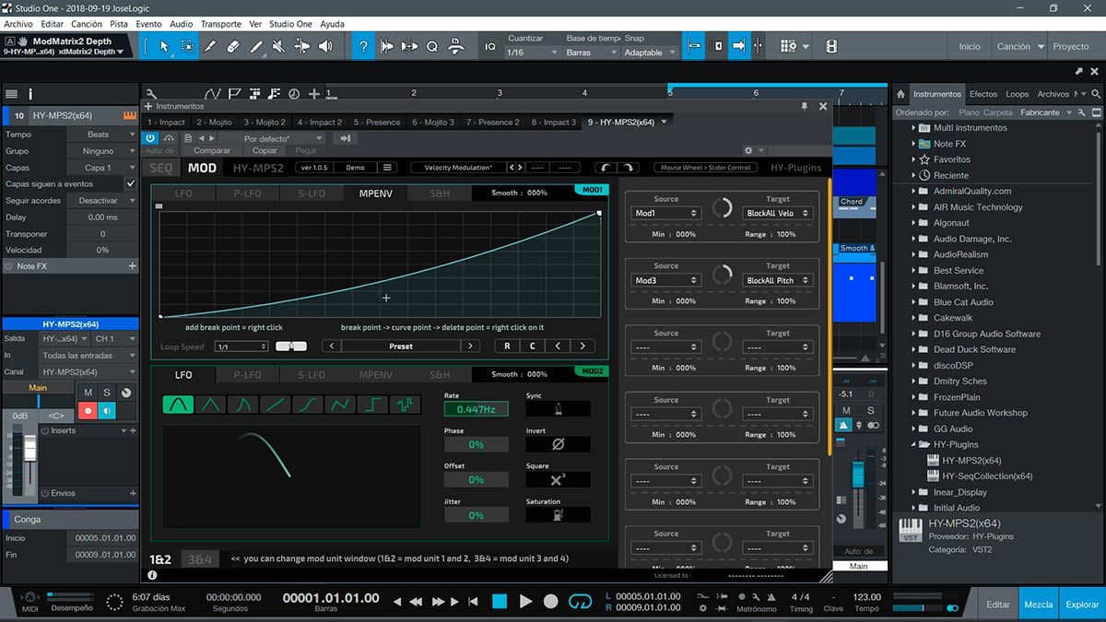Click the Mezcla button at bottom right

[x=1039, y=604]
